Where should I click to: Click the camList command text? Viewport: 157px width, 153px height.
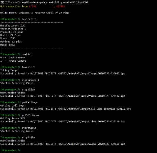(x=27, y=54)
